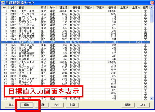Close the 目標値到達チェック window
The width and height of the screenshot is (155, 112).
(x=152, y=3)
